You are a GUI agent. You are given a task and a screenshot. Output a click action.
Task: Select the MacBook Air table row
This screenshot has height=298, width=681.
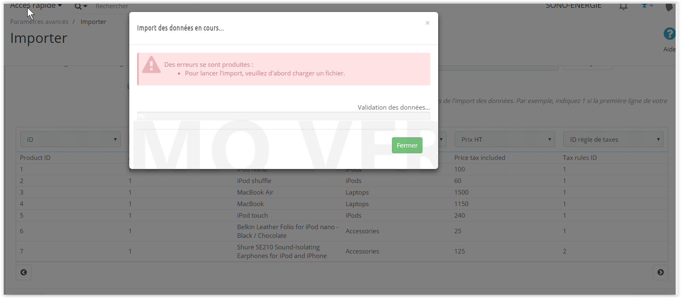[x=342, y=192]
